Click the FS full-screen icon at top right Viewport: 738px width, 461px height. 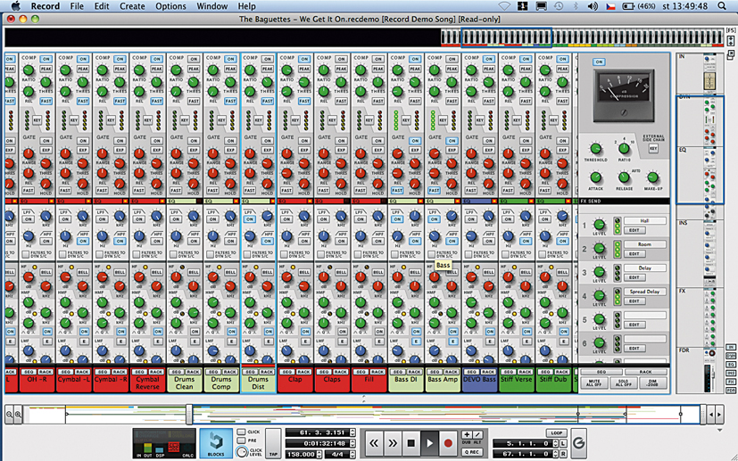(731, 30)
